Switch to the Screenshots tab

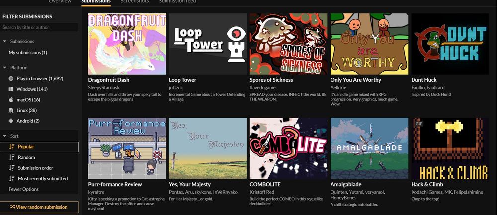click(134, 1)
